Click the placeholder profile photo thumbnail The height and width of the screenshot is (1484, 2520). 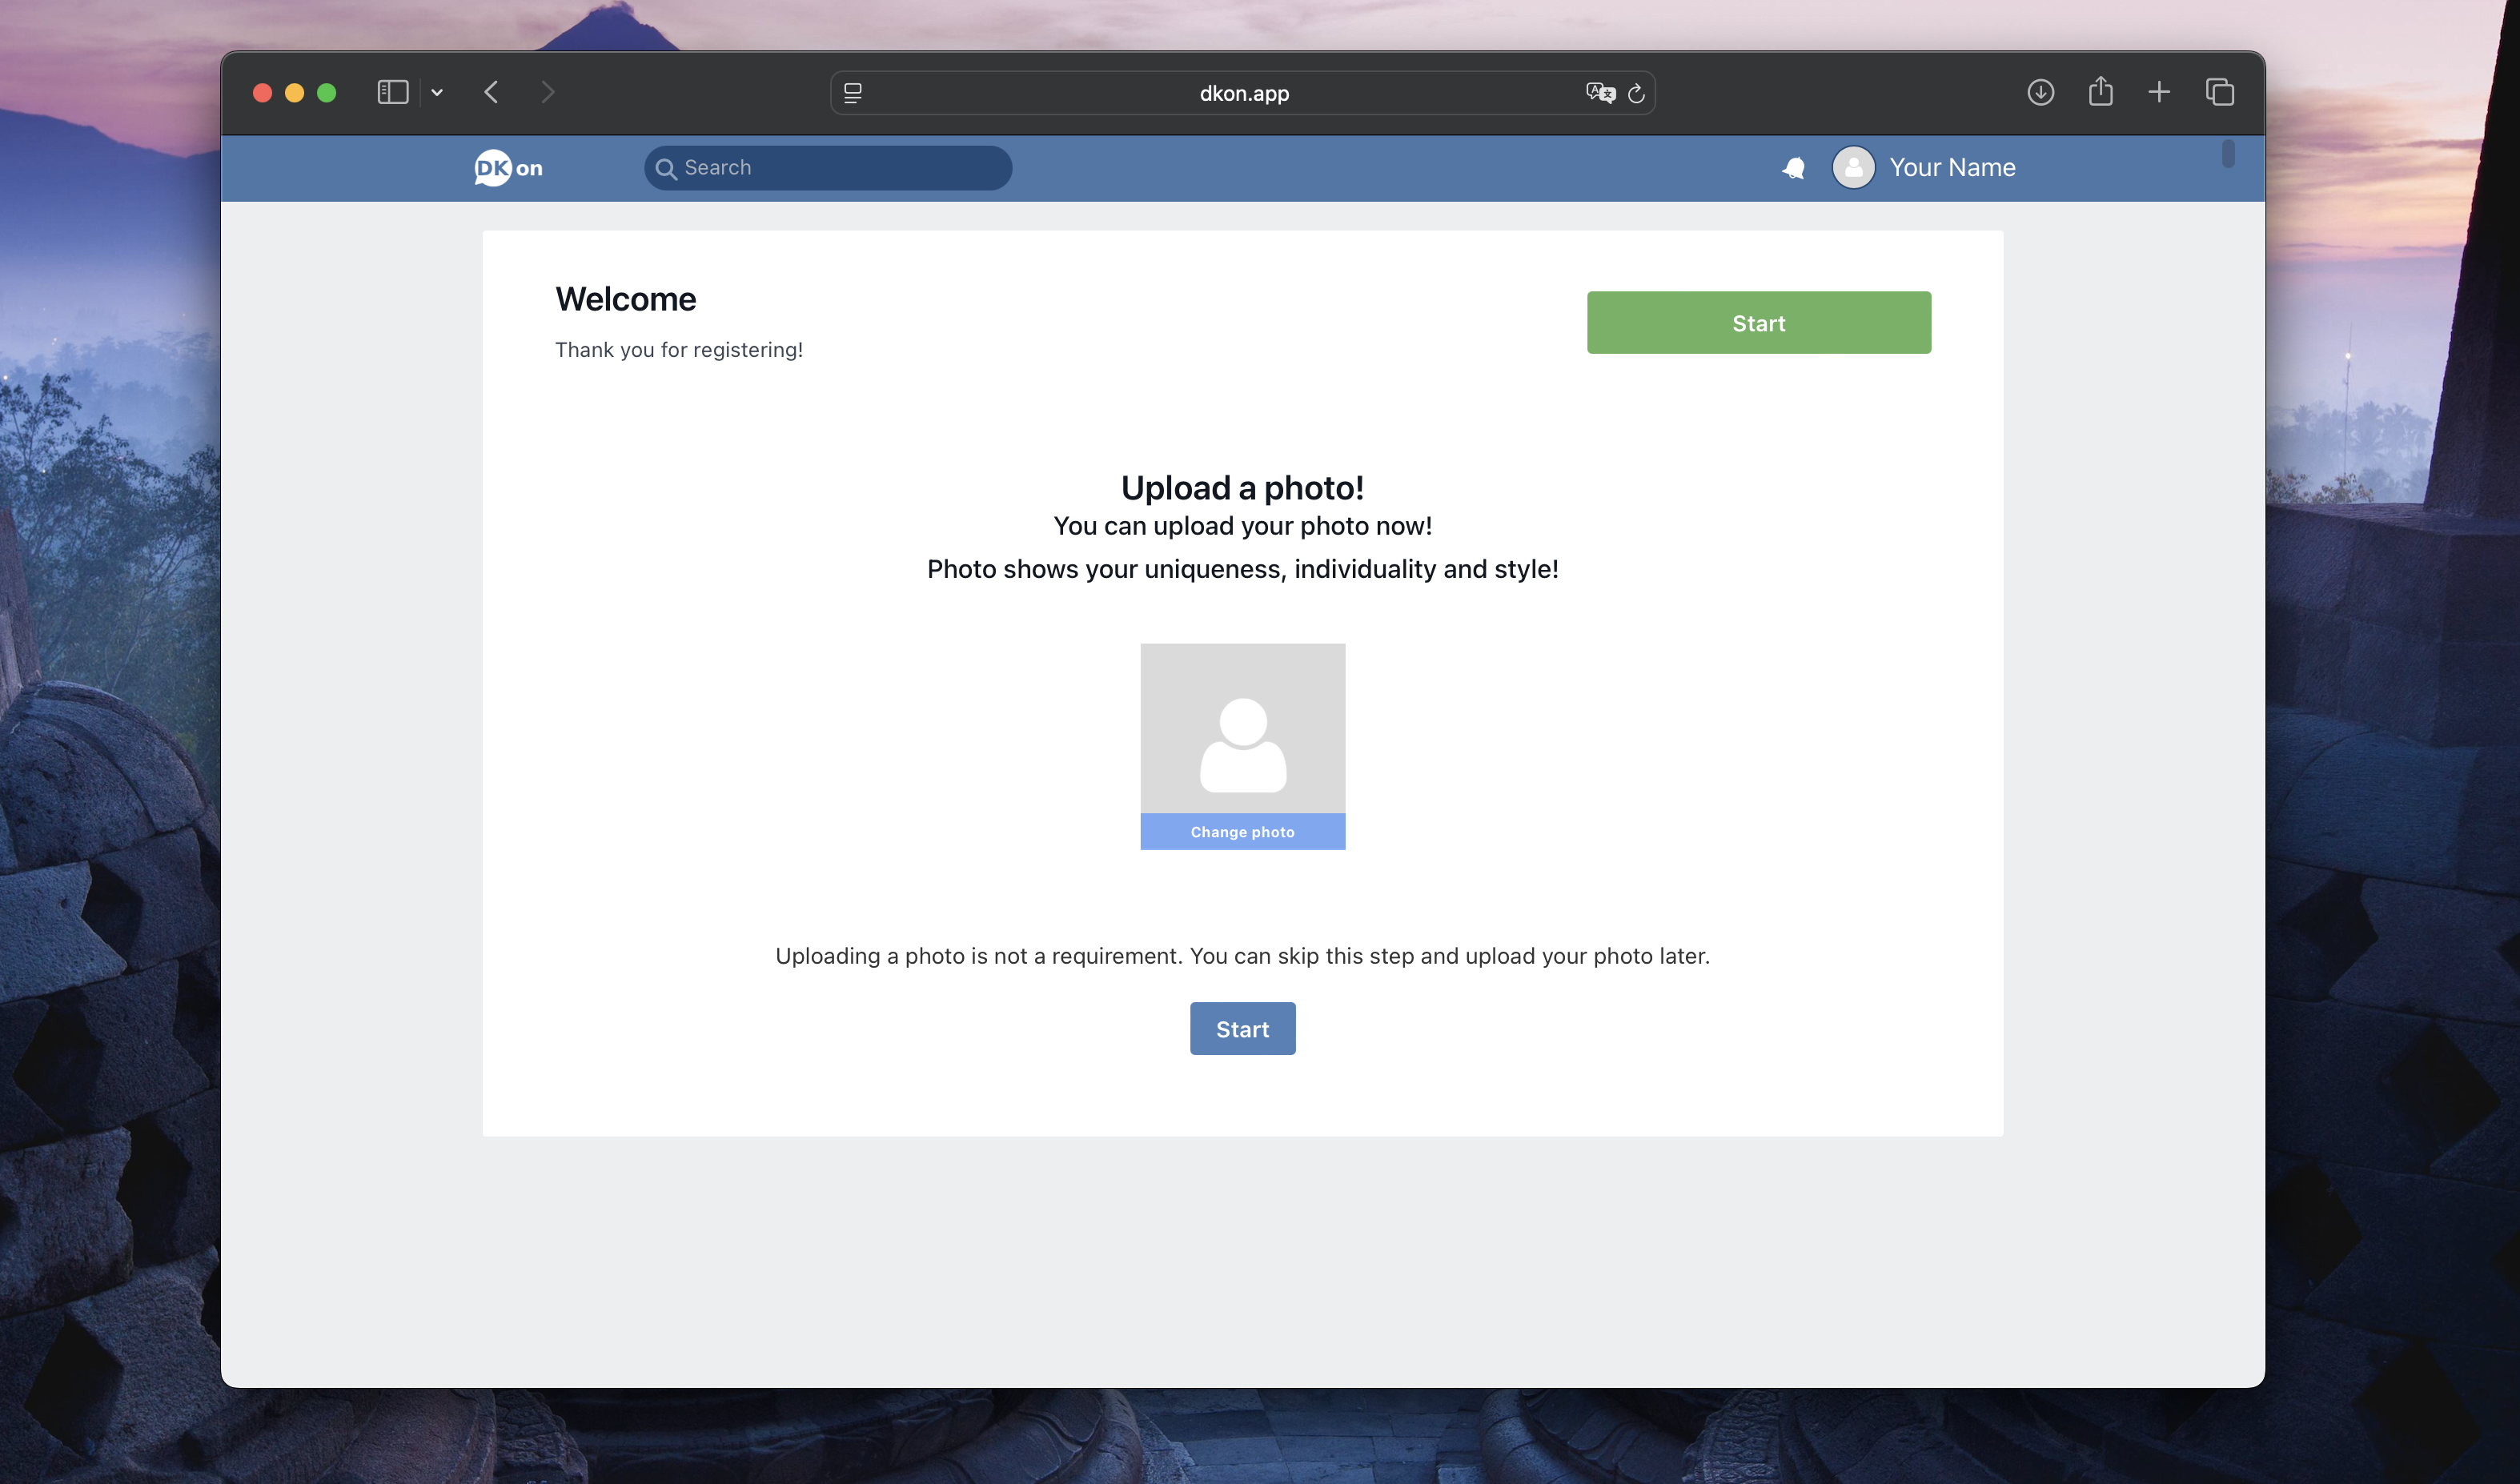[1242, 729]
